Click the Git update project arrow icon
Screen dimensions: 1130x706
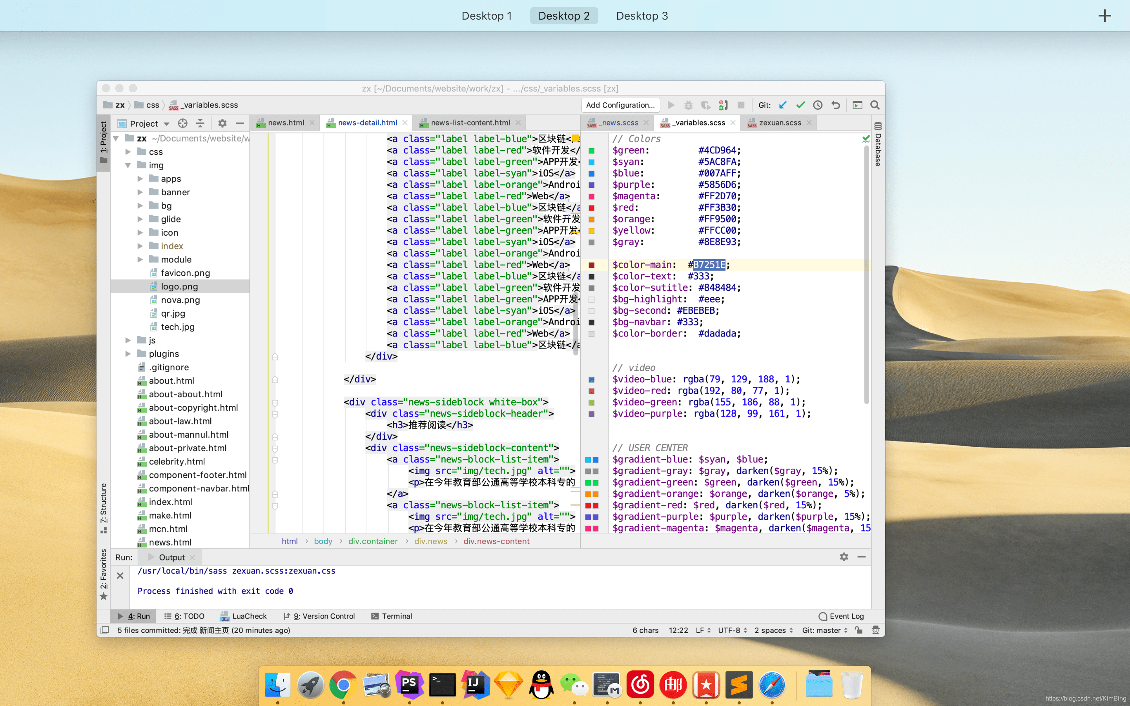(783, 105)
